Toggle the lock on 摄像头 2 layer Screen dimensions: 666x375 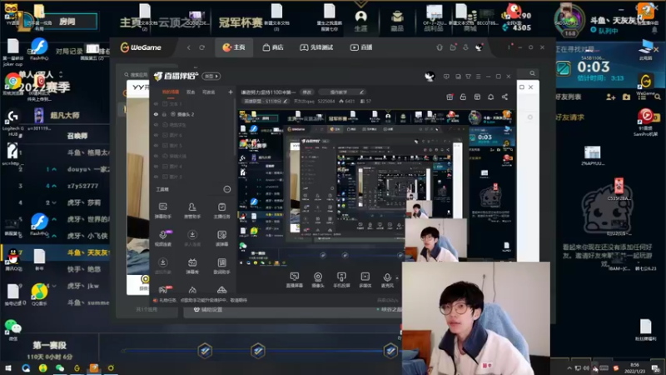(x=164, y=114)
